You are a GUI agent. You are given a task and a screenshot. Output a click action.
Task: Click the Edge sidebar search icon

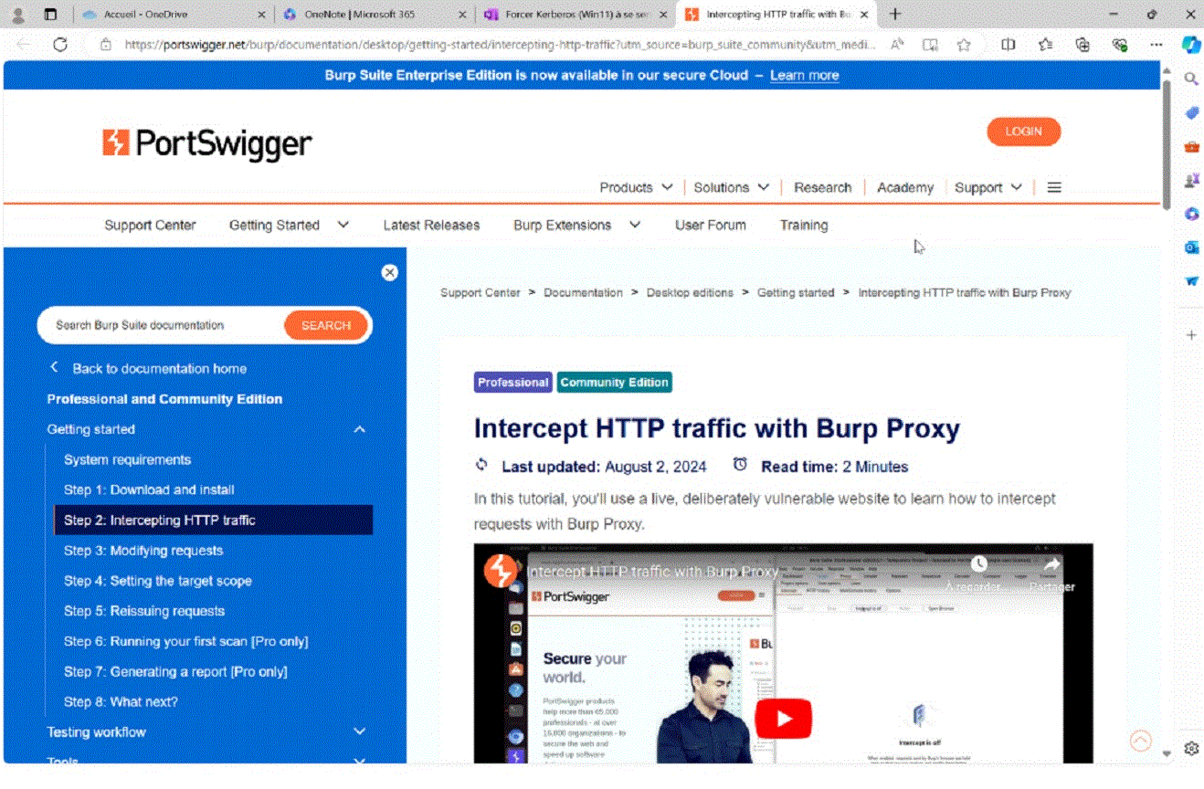pos(1191,79)
